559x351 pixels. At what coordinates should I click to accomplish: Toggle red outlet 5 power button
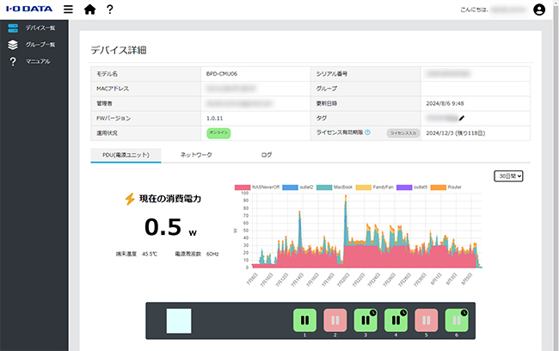click(x=426, y=320)
